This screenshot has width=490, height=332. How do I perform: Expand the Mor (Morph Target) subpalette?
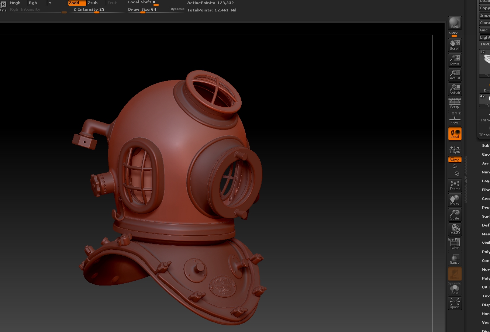(486, 269)
